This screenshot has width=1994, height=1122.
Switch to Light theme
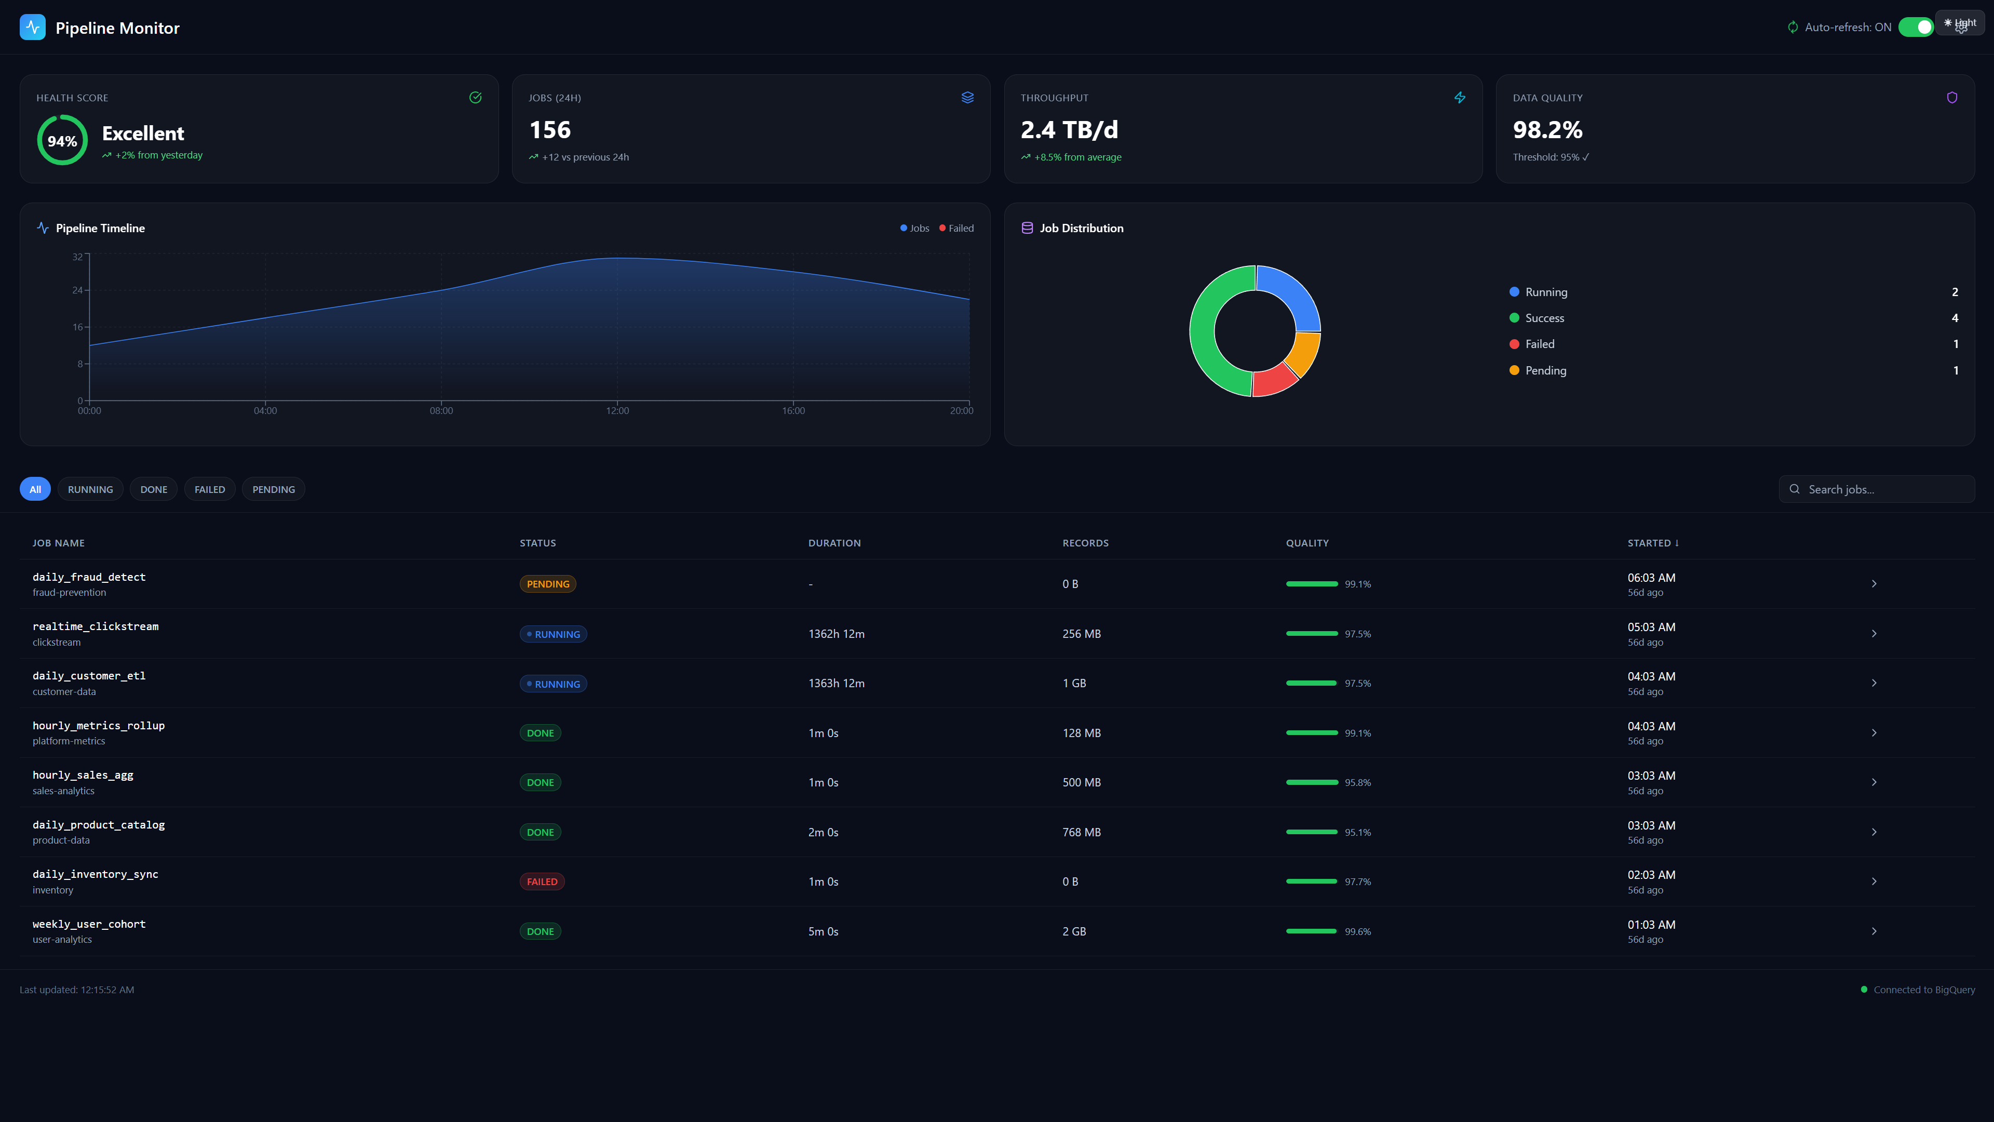point(1960,22)
